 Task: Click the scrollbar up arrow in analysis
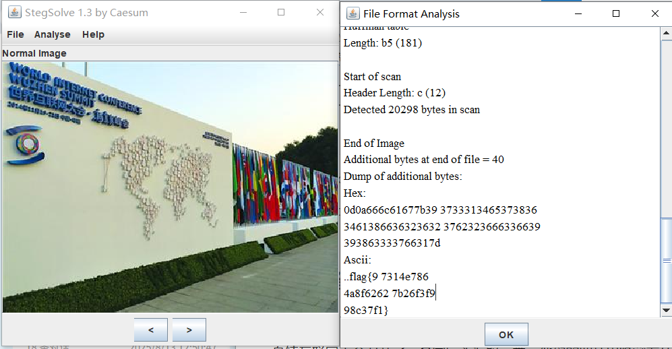666,32
